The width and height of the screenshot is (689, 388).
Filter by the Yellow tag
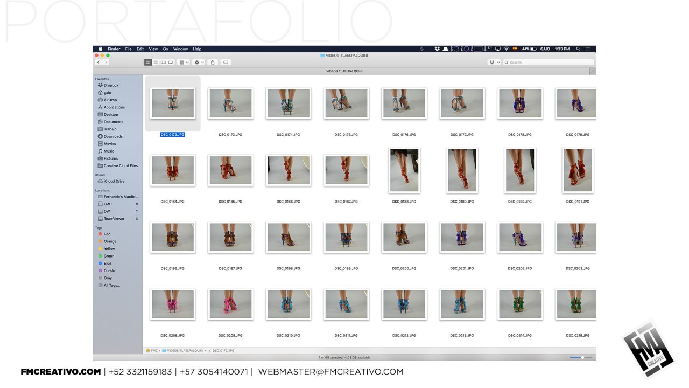click(x=107, y=249)
